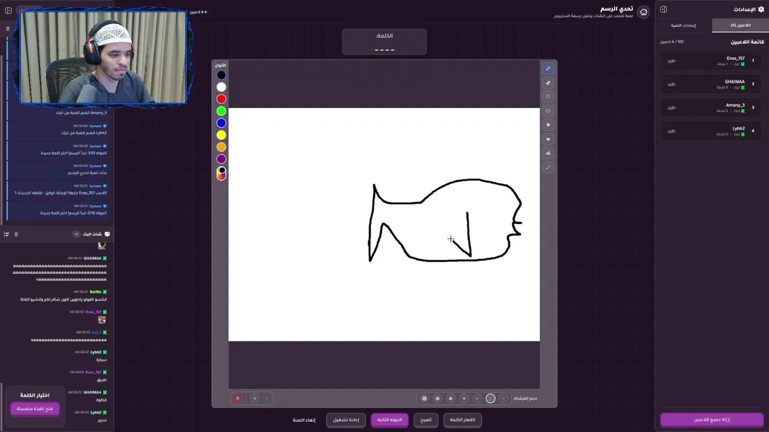The image size is (769, 432).
Task: Select the largest brush size
Action: 424,398
